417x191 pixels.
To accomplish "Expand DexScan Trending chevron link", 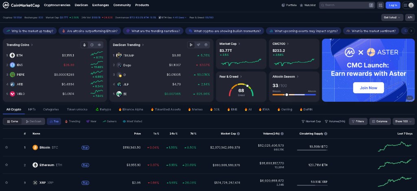I will (143, 45).
